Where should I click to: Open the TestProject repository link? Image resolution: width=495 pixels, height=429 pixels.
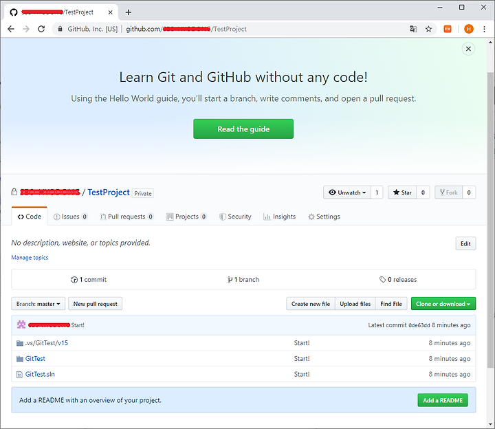tap(109, 192)
